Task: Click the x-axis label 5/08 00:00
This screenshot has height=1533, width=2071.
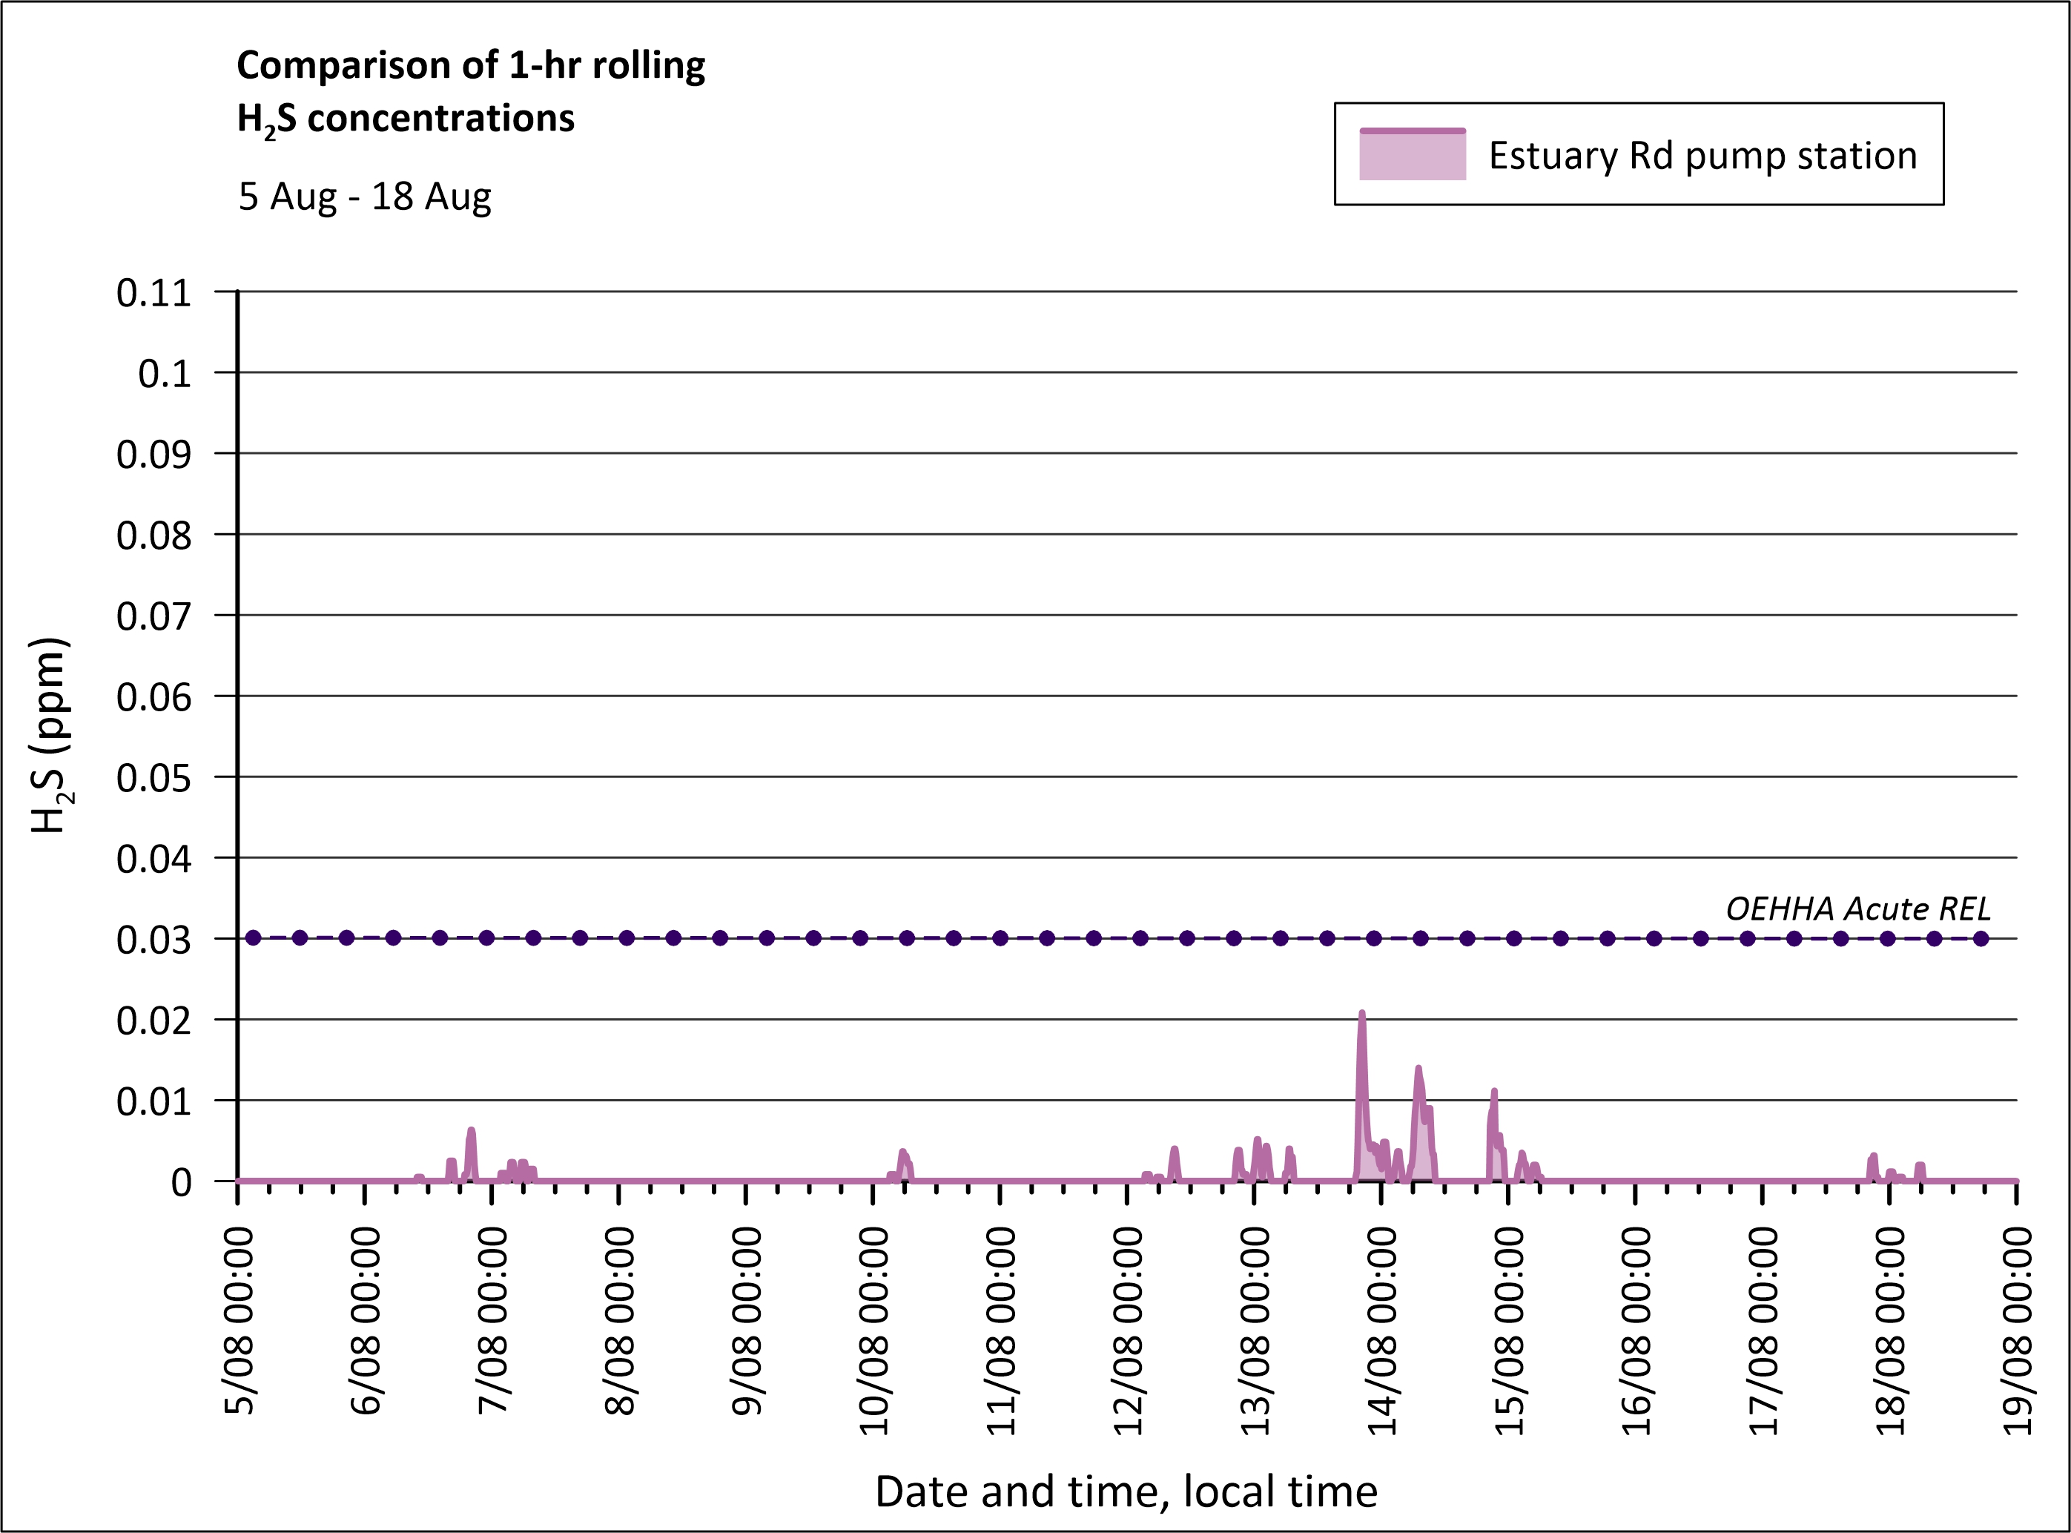Action: (240, 1320)
